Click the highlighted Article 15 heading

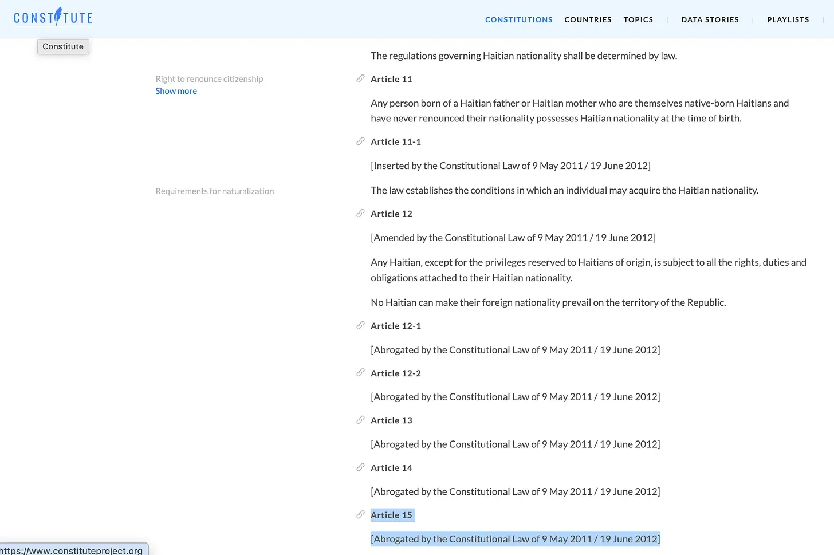(x=391, y=515)
